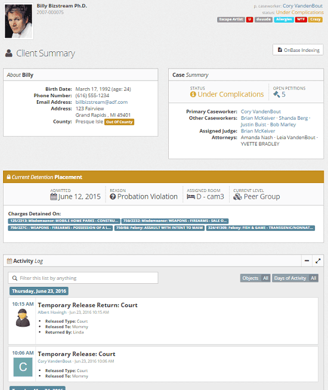Focus the activity log filter field
The image size is (328, 390).
tap(83, 278)
